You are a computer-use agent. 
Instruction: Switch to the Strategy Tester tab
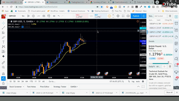coord(60,87)
